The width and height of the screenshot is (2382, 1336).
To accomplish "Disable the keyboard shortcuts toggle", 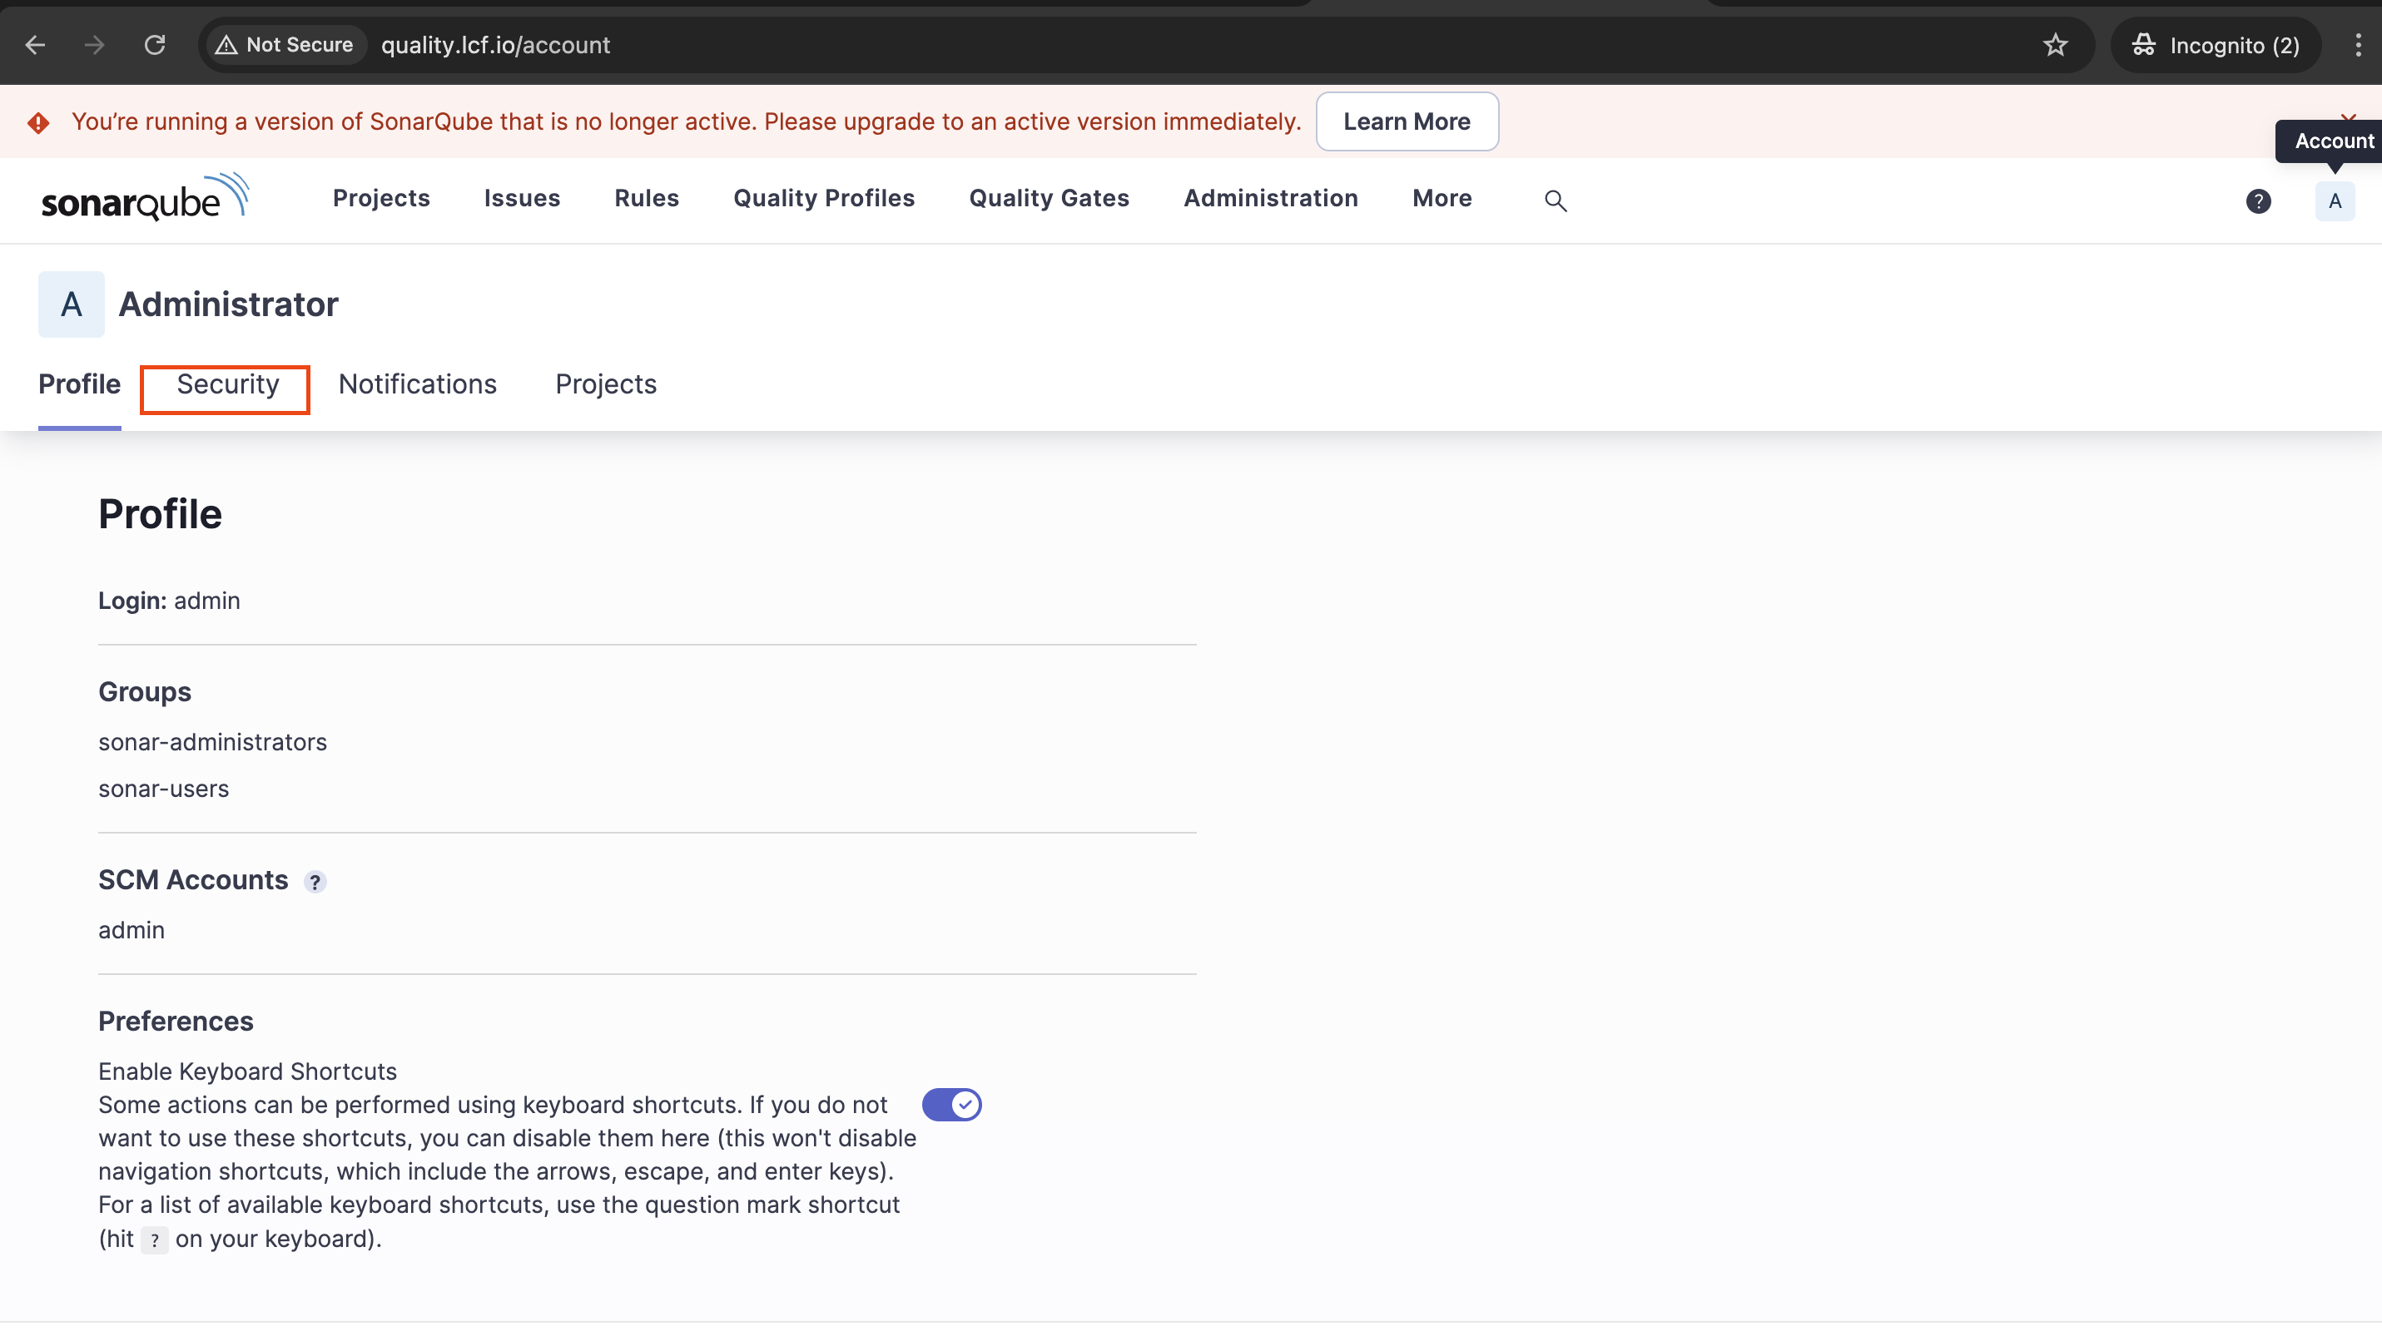I will pyautogui.click(x=951, y=1105).
